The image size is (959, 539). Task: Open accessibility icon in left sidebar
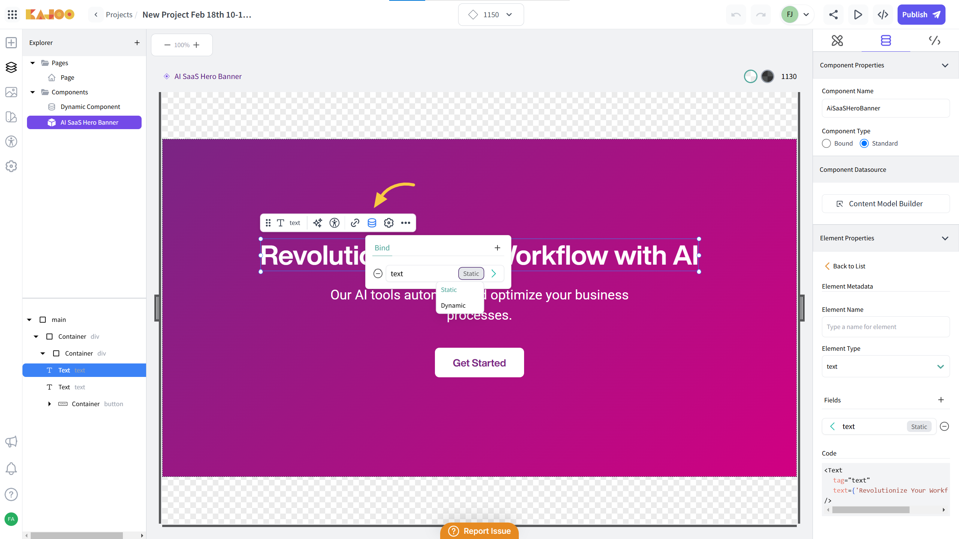click(11, 141)
